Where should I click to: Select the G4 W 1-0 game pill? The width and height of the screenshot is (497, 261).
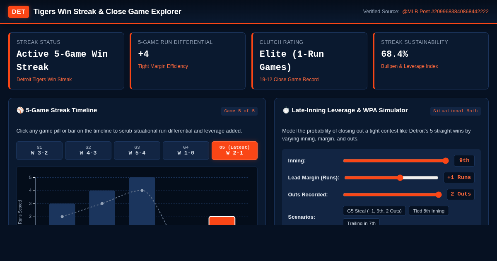[186, 150]
